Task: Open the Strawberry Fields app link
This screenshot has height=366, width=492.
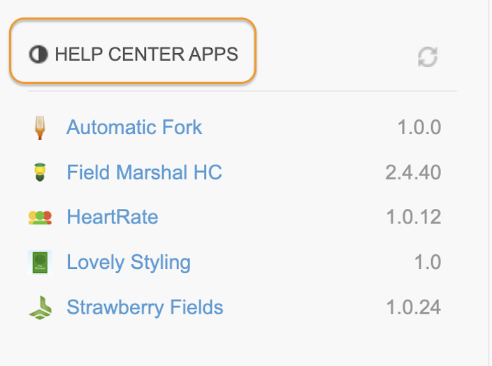Action: point(145,307)
